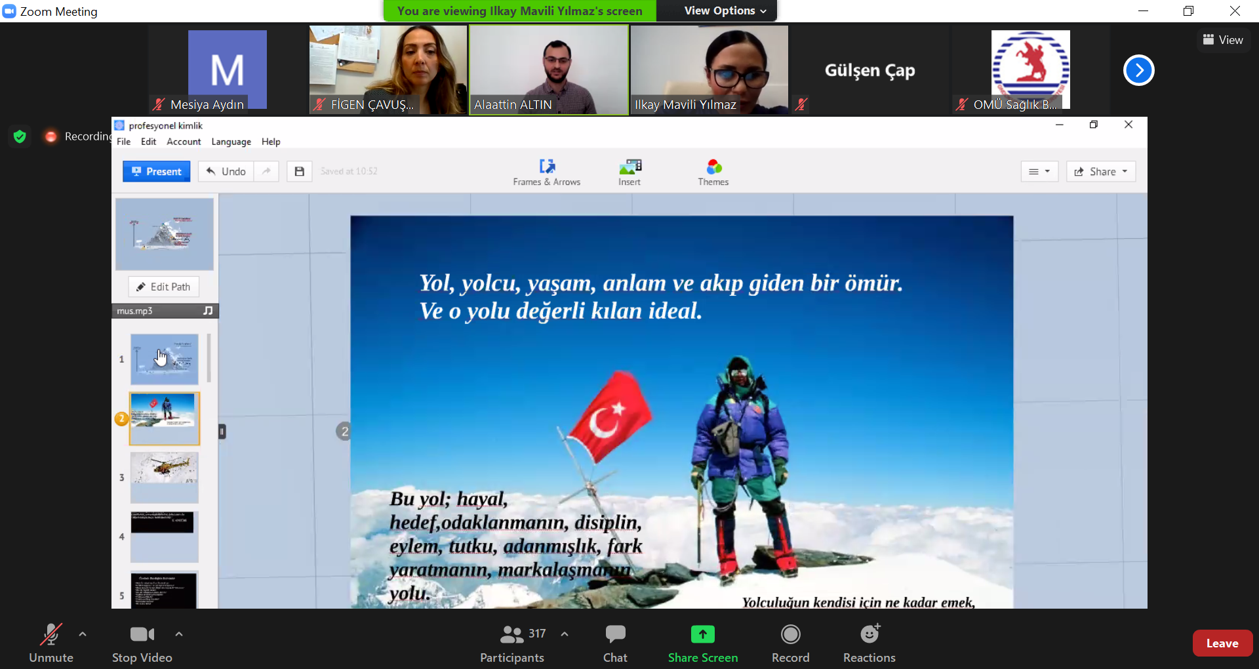
Task: Open the Reactions emoji menu
Action: [869, 643]
